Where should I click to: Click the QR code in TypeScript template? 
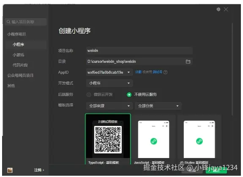pyautogui.click(x=108, y=140)
